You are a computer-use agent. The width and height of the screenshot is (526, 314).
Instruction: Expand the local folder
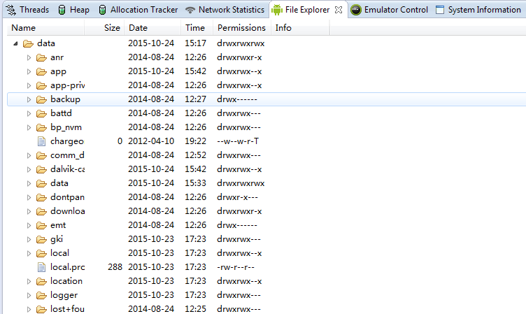[x=29, y=253]
